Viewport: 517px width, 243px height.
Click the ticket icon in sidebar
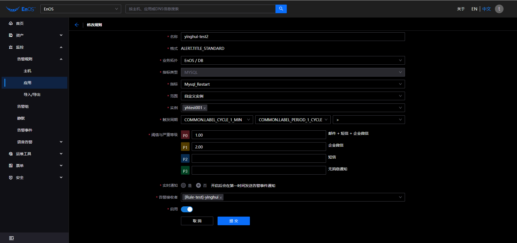click(x=11, y=166)
